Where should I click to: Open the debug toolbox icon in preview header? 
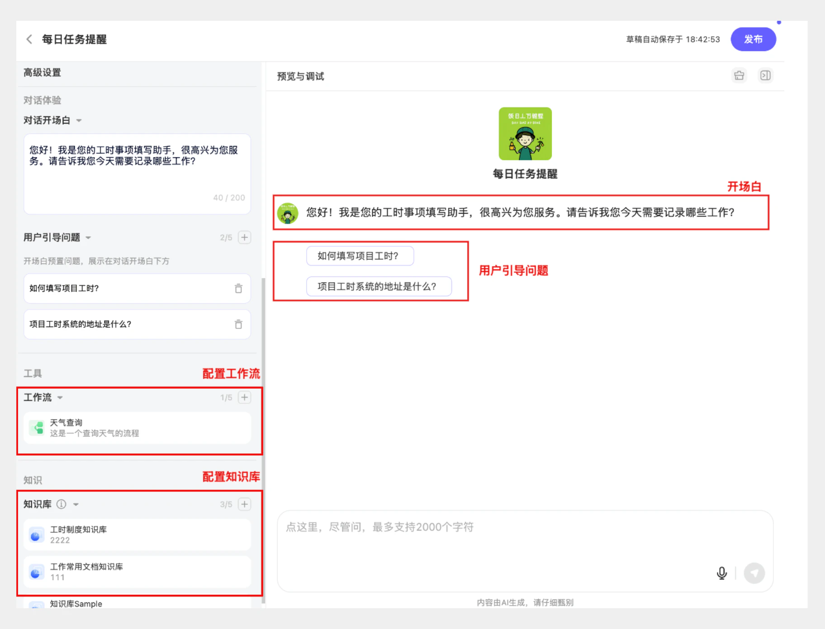point(739,75)
